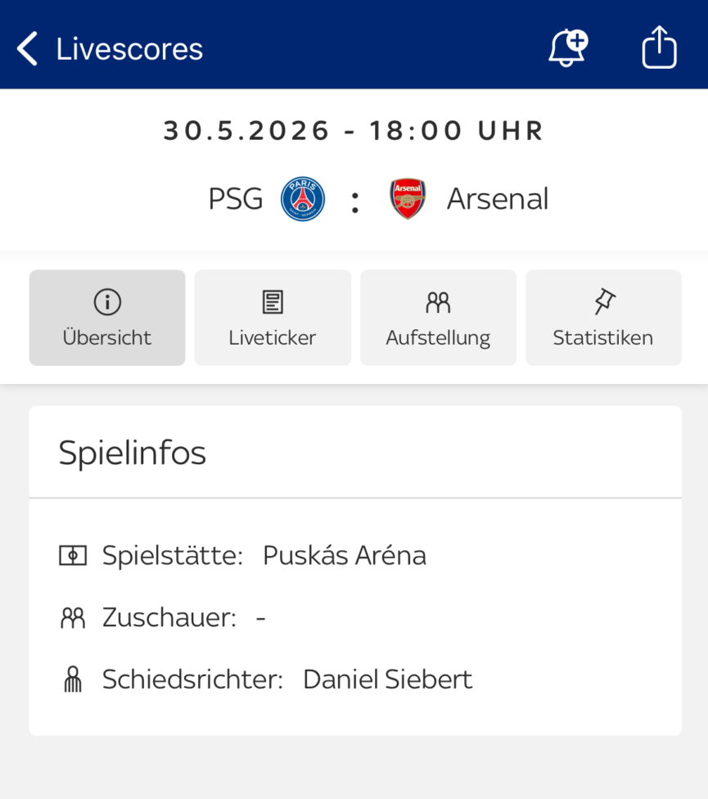This screenshot has height=799, width=708.
Task: Tap the Puskás Aréna venue text
Action: (x=345, y=555)
